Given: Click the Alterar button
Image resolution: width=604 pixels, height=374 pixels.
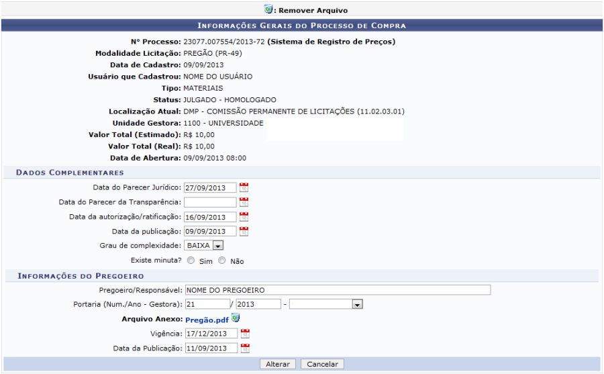Looking at the screenshot, I should [278, 364].
